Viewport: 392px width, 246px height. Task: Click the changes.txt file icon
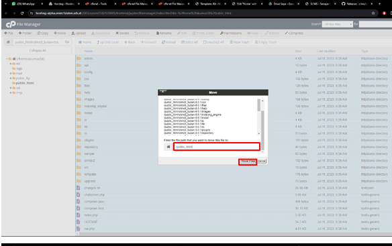(79, 188)
